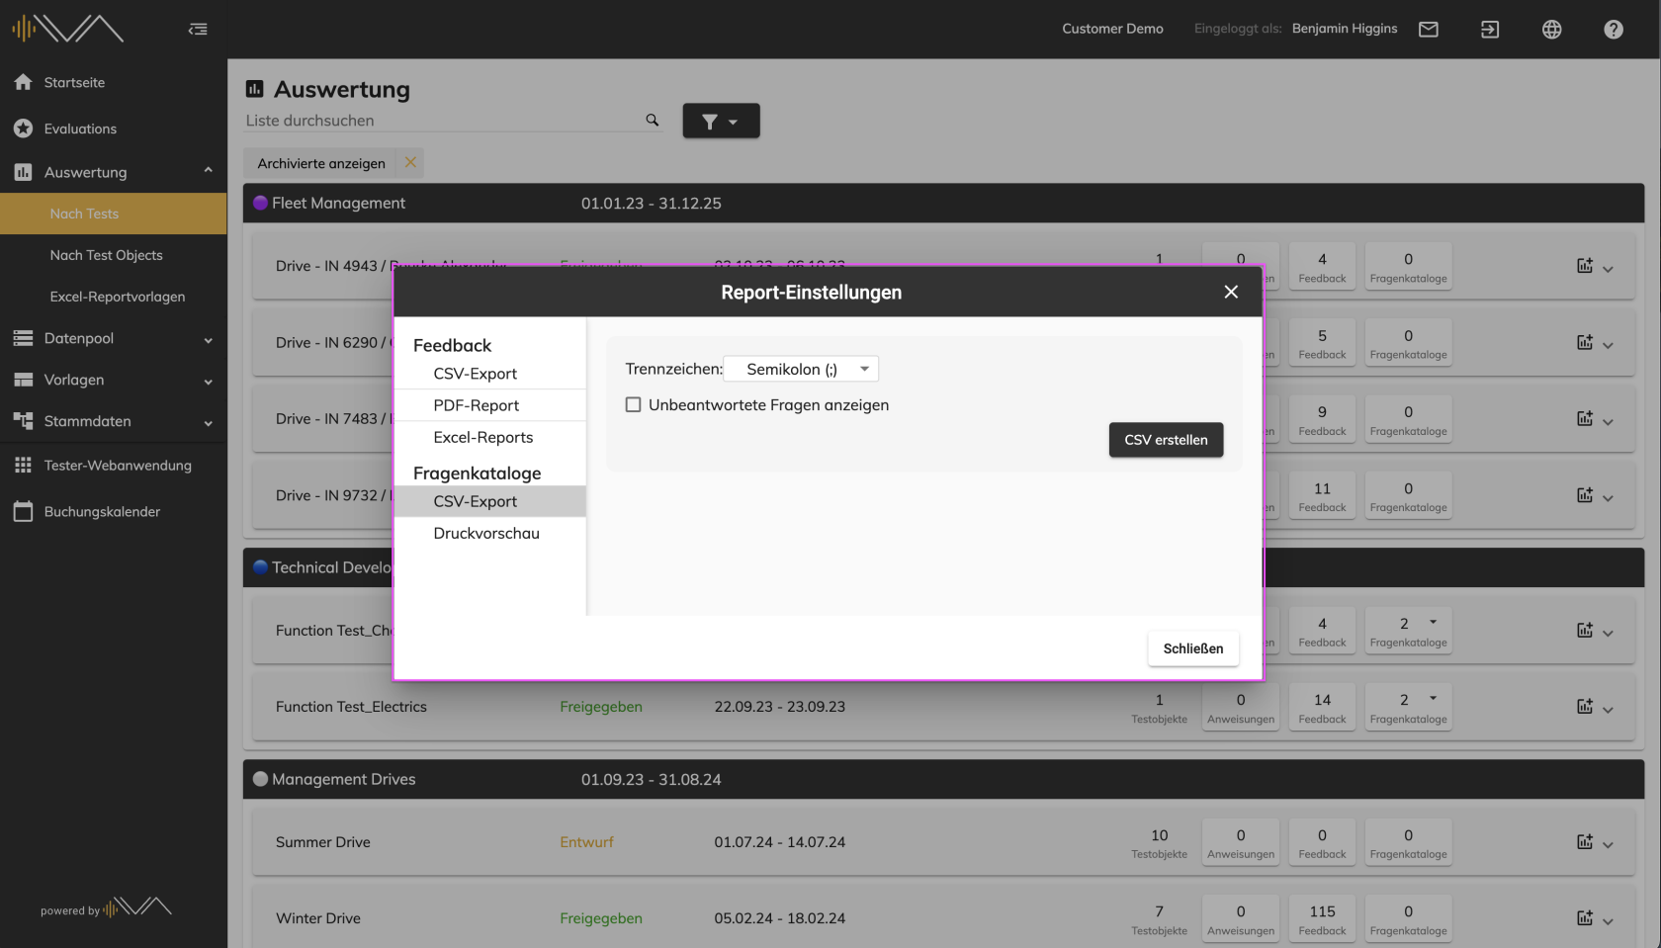Click the Auswertung chart icon beside title

[254, 89]
